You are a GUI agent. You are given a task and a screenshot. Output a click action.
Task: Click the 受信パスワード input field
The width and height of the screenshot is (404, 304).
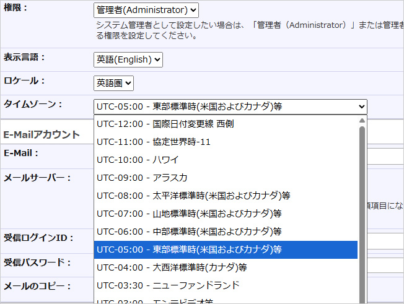[384, 264]
